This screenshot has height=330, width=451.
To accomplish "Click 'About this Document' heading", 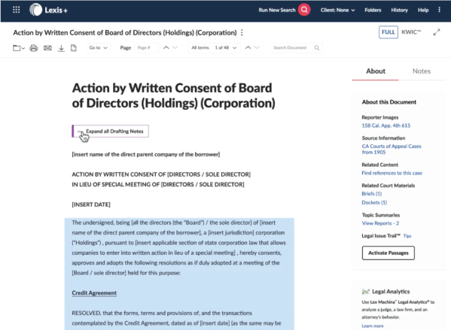I will click(389, 102).
